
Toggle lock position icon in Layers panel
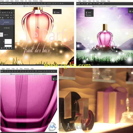click(x=1, y=18)
